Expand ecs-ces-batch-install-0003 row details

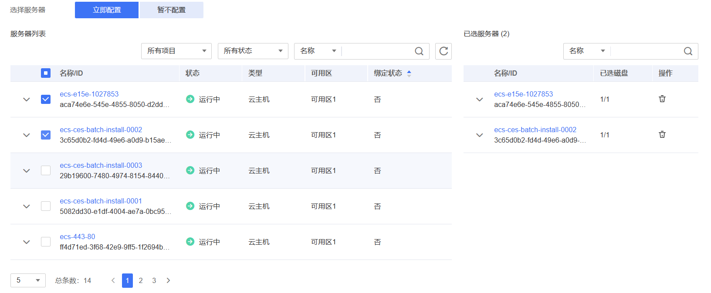pos(27,171)
